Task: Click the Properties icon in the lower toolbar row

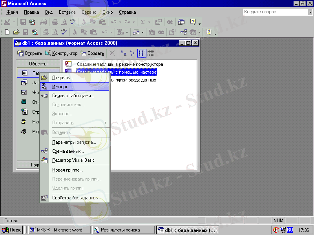Action: [x=172, y=32]
